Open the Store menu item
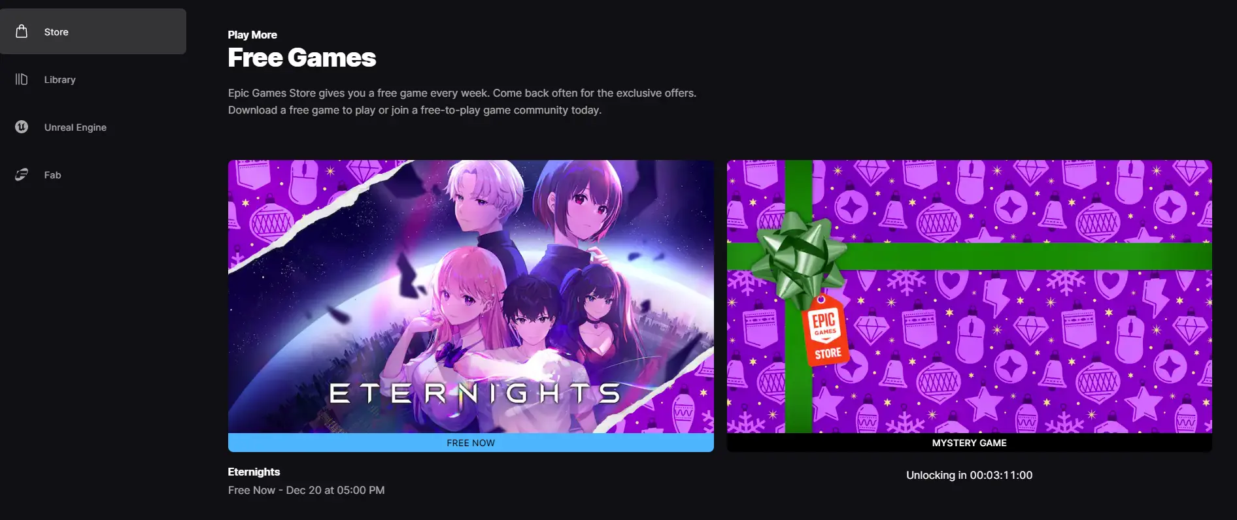This screenshot has height=520, width=1237. tap(93, 31)
